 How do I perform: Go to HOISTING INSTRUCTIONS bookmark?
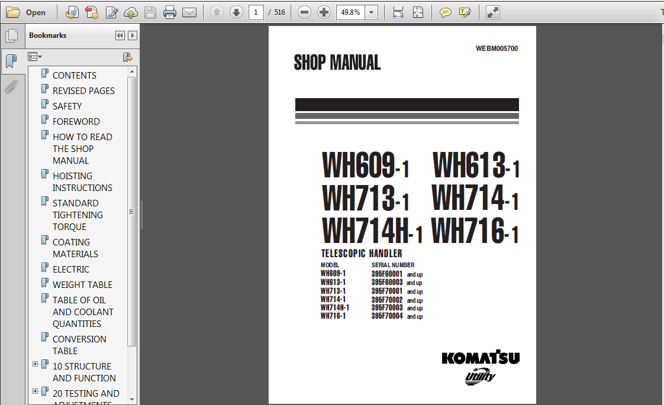click(x=82, y=182)
